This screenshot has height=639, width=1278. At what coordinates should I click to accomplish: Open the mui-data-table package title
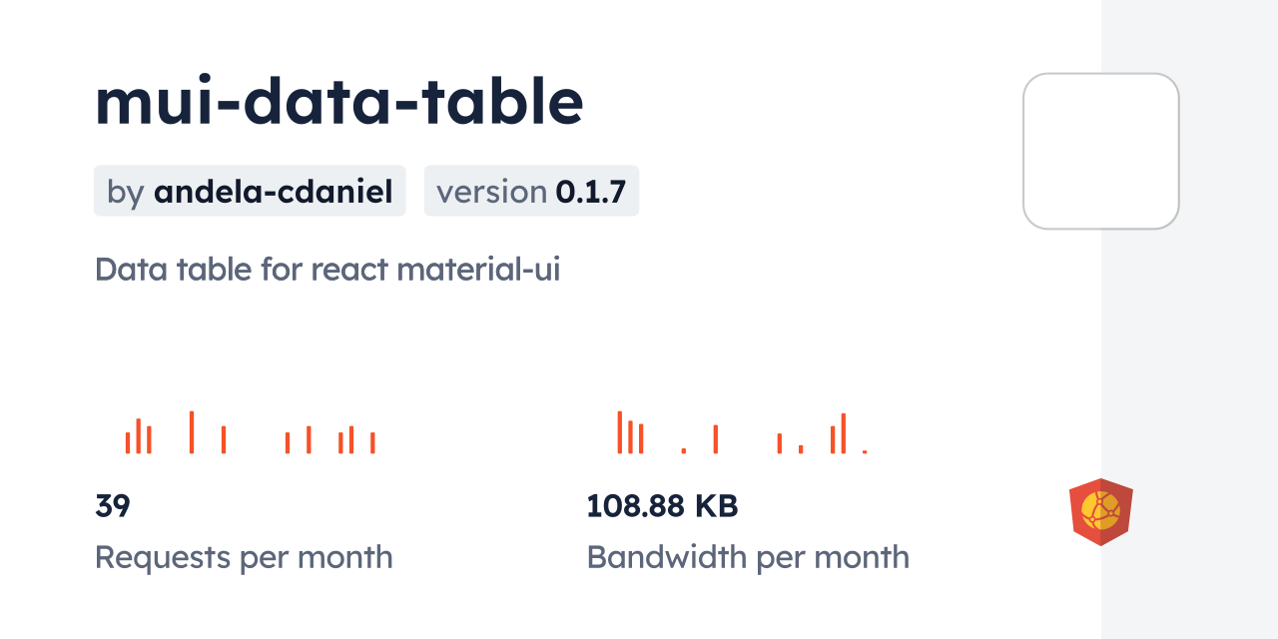click(x=338, y=102)
